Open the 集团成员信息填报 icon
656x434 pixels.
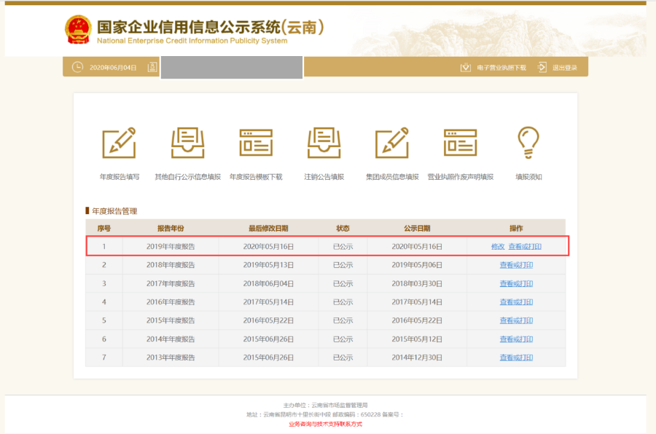tap(392, 143)
